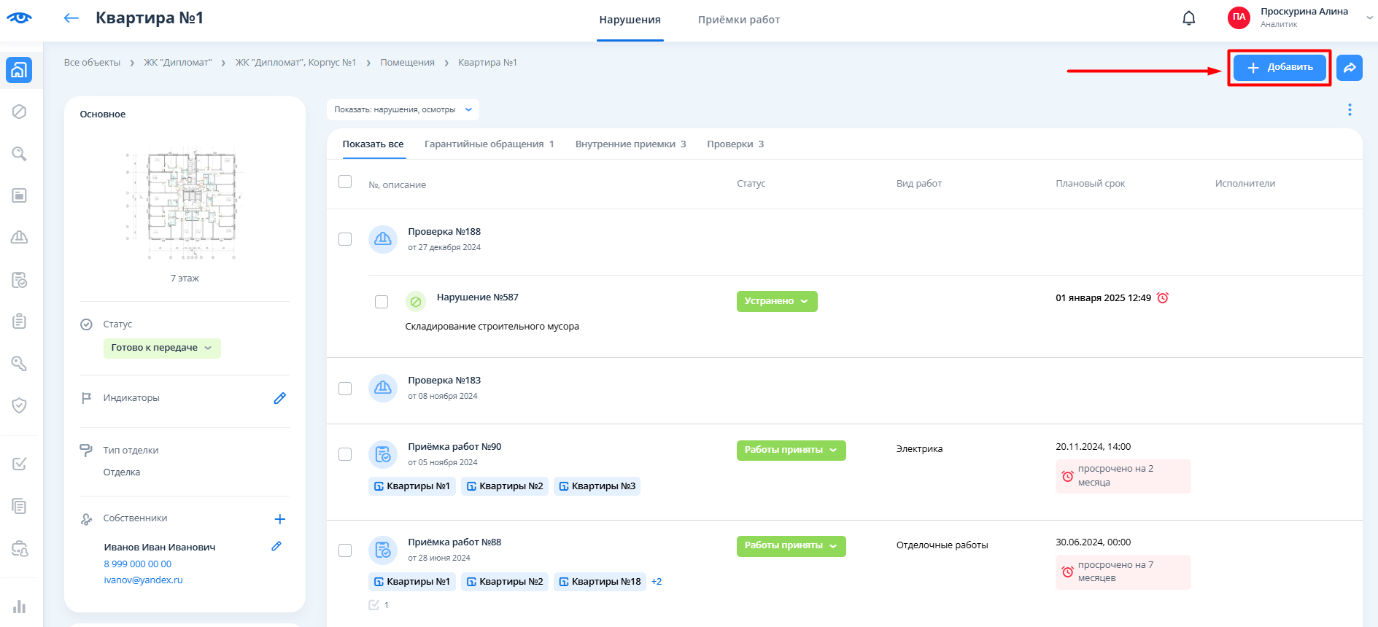Edit indicators with the pencil icon
The image size is (1378, 627).
(279, 398)
